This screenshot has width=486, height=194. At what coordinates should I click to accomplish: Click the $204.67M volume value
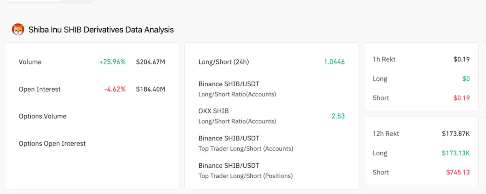(151, 62)
